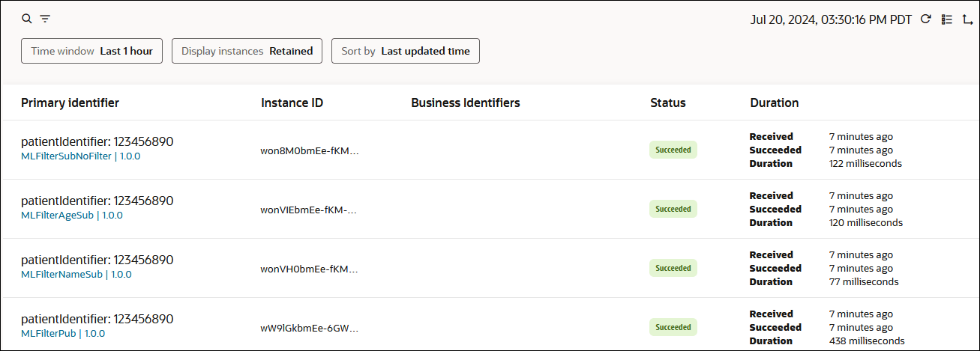Click the Primary identifier column header
This screenshot has height=351, width=980.
click(70, 103)
